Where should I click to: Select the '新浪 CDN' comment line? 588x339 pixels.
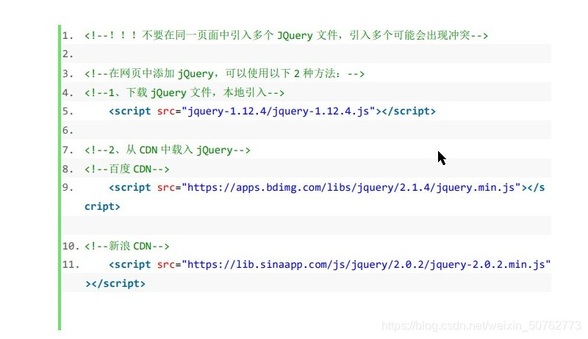pyautogui.click(x=126, y=247)
